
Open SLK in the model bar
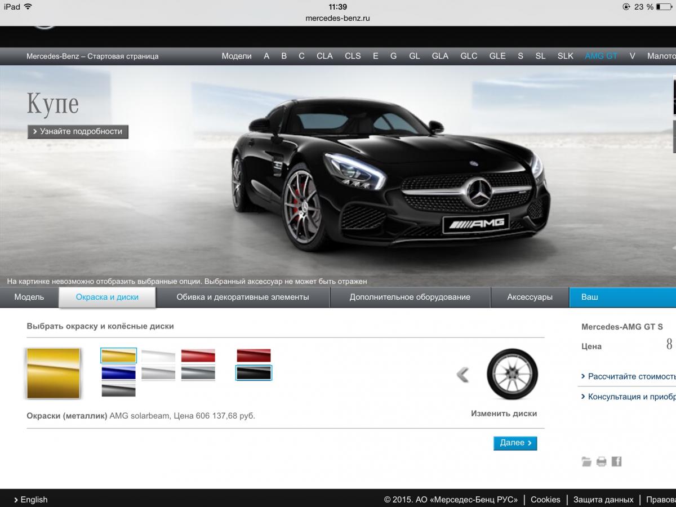tap(566, 56)
